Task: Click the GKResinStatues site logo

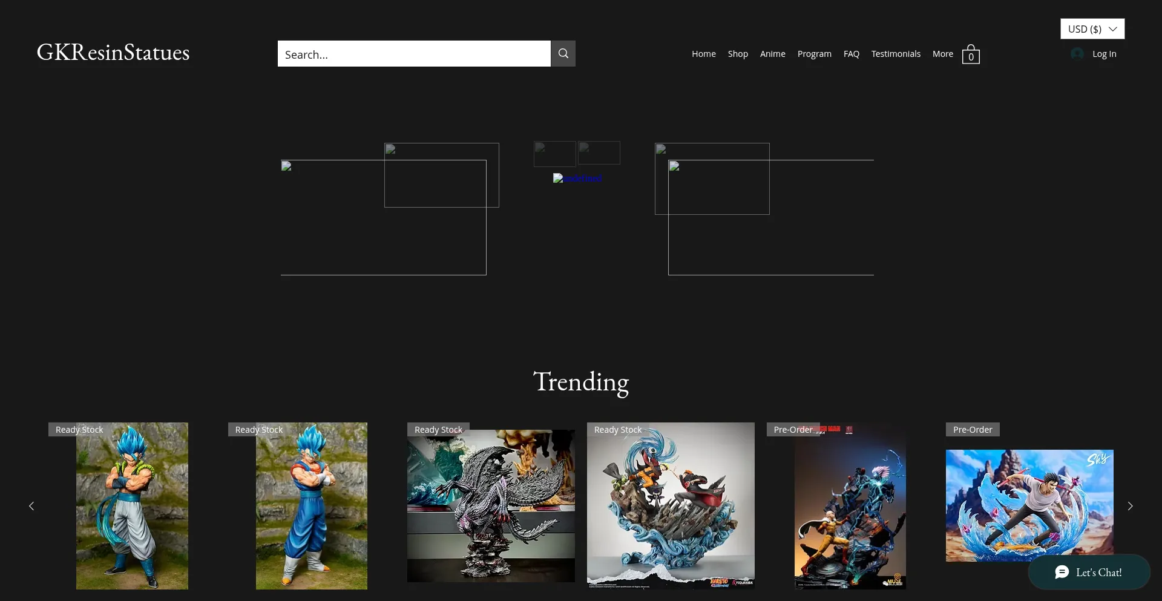Action: coord(113,52)
